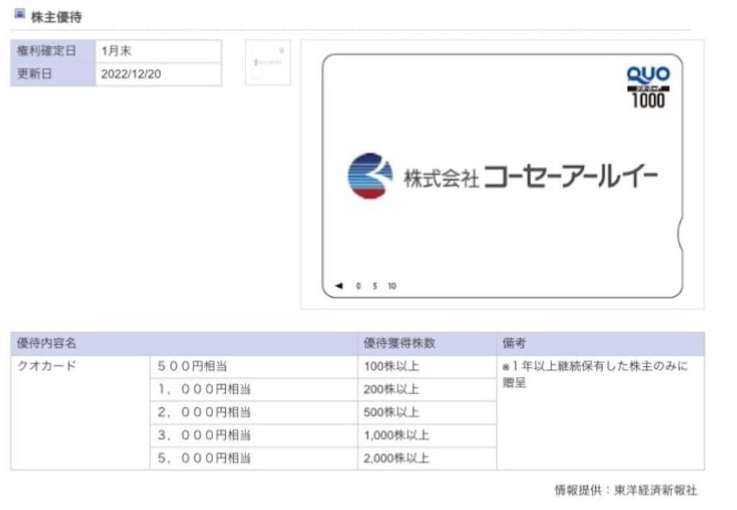Open the small QUO card thumbnail

coord(268,63)
